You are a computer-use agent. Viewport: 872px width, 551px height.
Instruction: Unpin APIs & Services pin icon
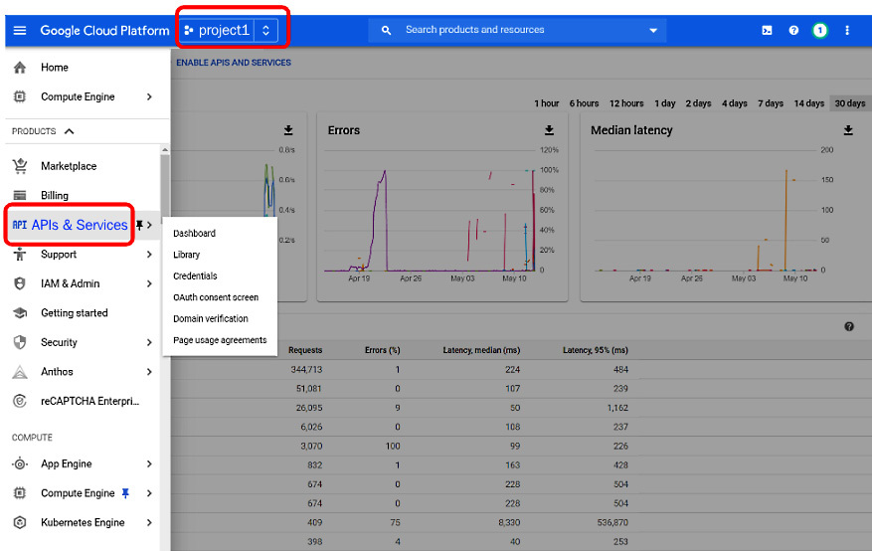[x=139, y=225]
